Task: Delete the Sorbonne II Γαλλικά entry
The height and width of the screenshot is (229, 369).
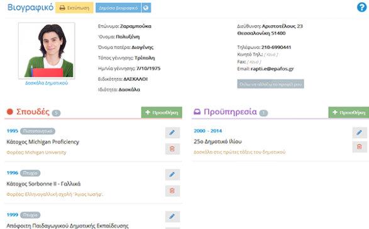Action: click(172, 191)
